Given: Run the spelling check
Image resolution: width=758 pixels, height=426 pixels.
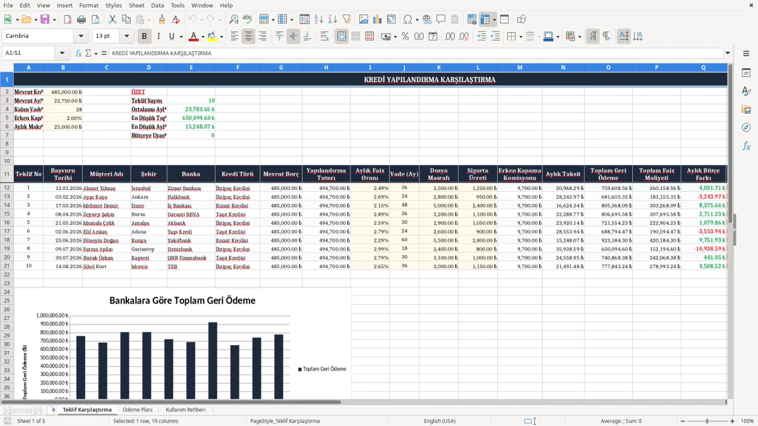Looking at the screenshot, I should tap(248, 20).
